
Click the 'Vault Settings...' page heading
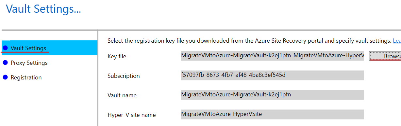(x=43, y=9)
